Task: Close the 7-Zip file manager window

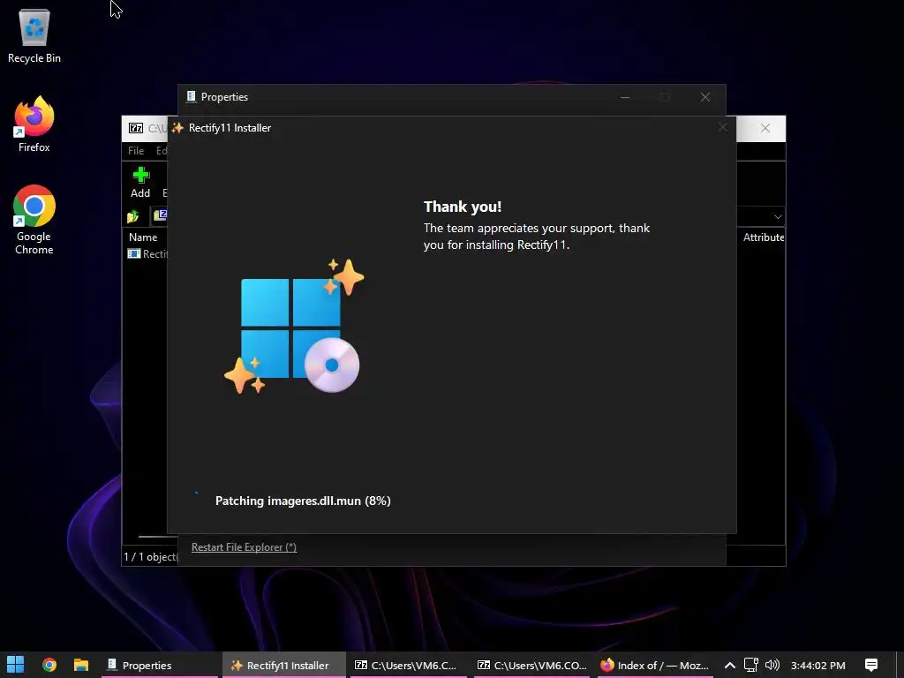Action: (765, 128)
